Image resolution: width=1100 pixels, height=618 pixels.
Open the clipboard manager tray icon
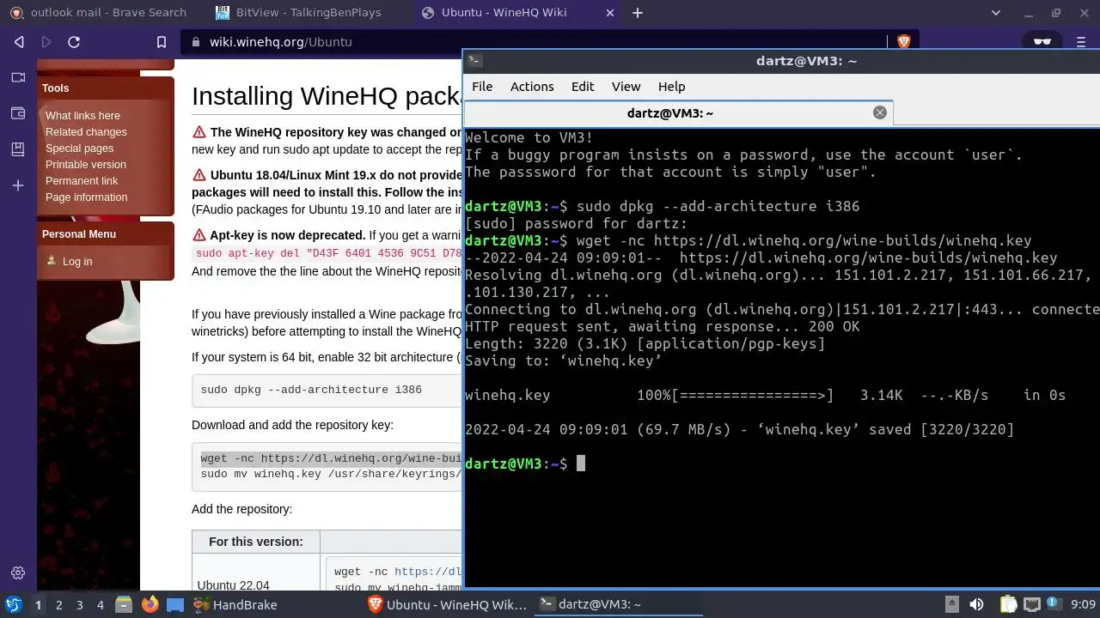click(x=1008, y=604)
